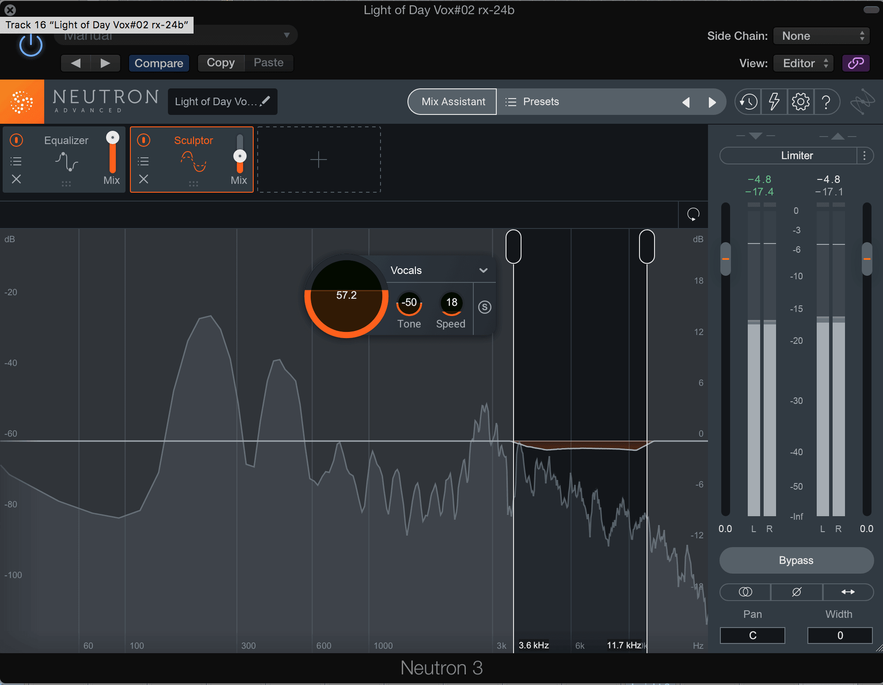Click the Pan value field
The width and height of the screenshot is (883, 685).
tap(753, 636)
